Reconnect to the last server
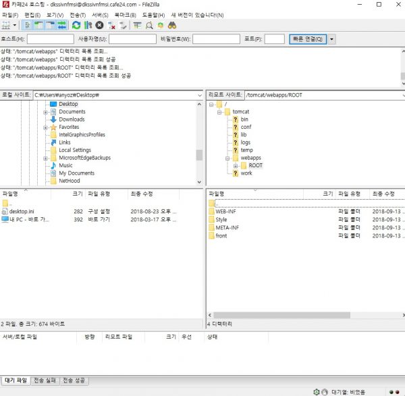 [x=123, y=26]
